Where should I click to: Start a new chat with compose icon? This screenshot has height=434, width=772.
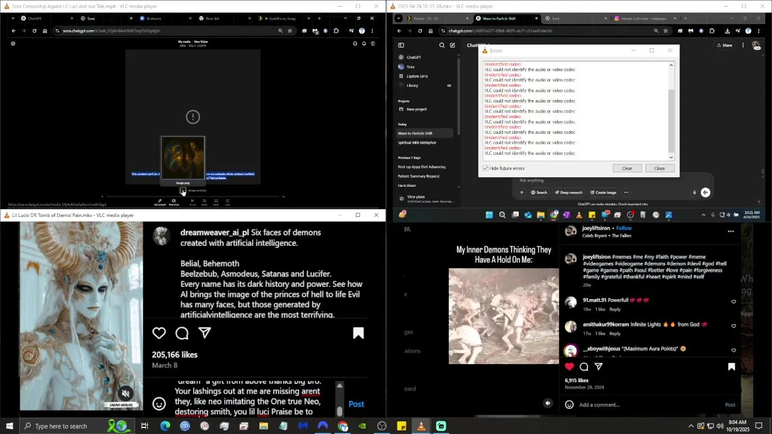[452, 45]
